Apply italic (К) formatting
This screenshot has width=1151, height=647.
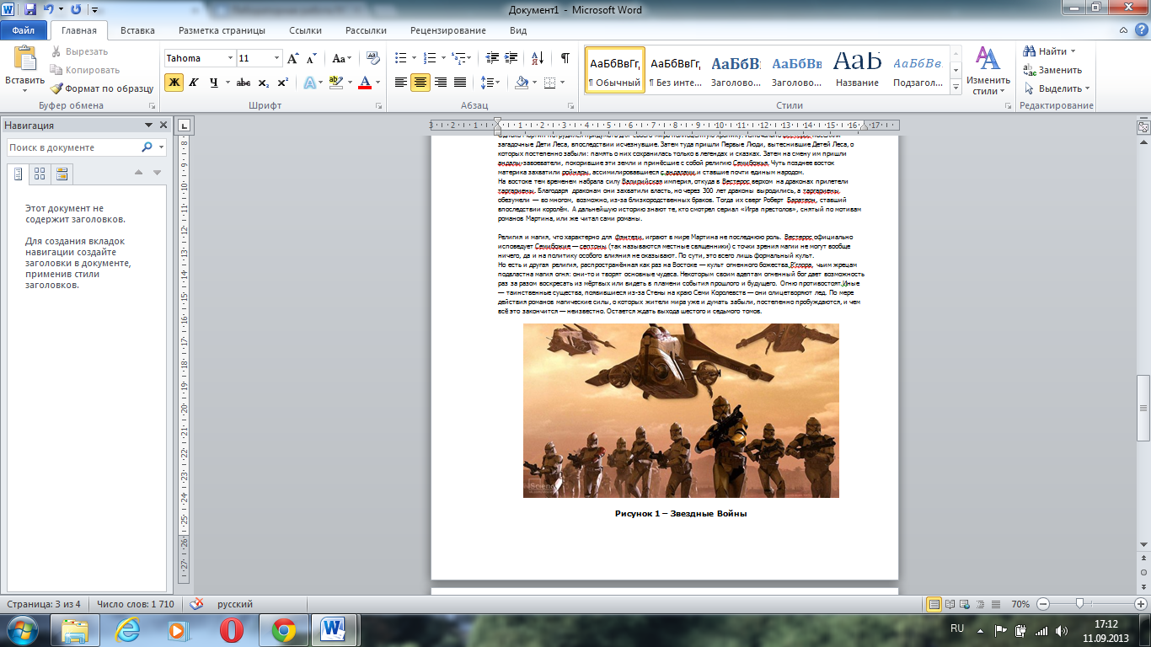point(194,83)
